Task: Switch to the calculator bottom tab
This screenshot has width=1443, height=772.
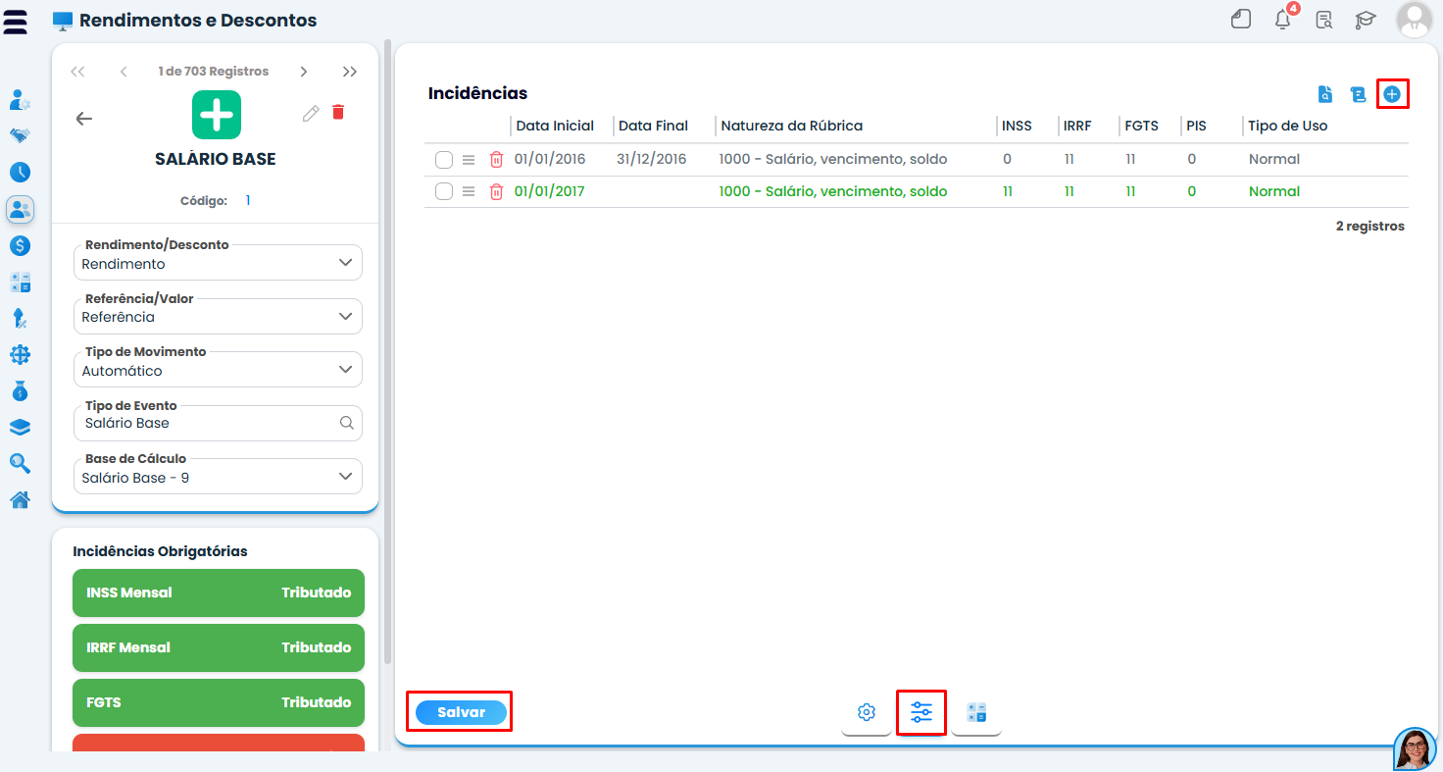Action: [976, 713]
